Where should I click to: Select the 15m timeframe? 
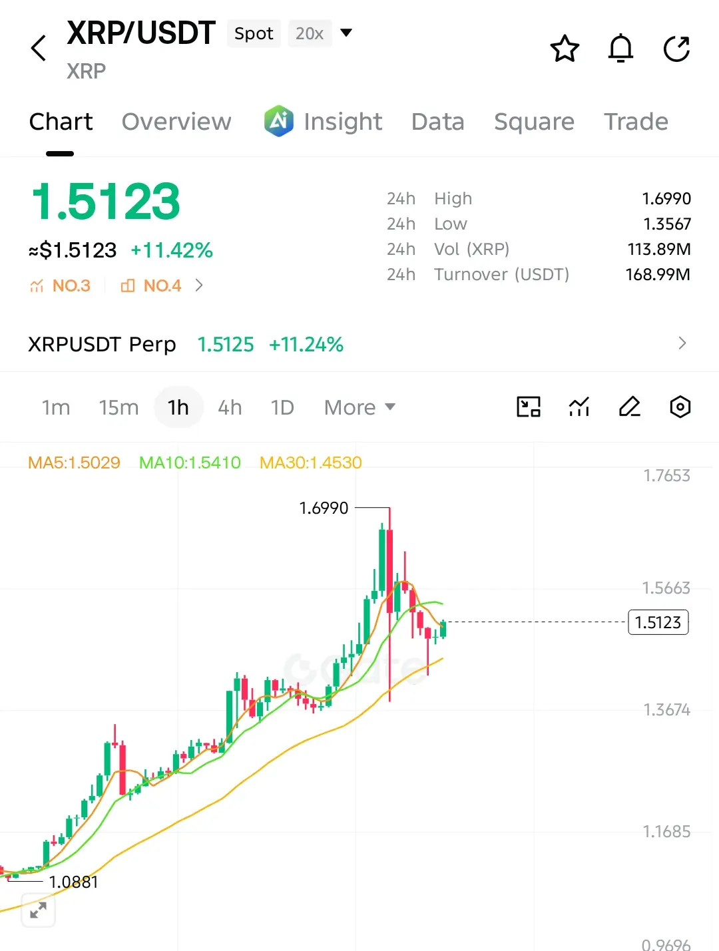tap(119, 407)
